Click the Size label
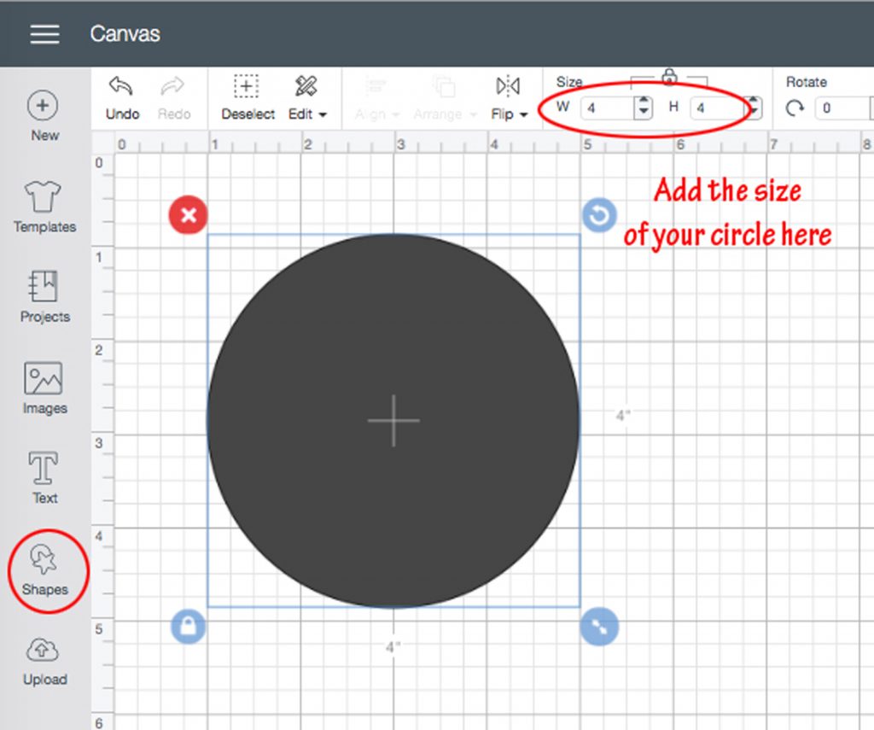874x730 pixels. click(x=569, y=82)
